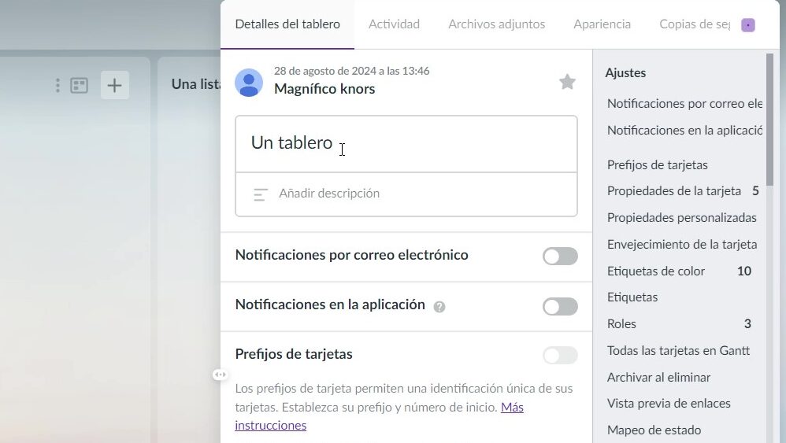
Task: Select Propiedades personalizadas in sidebar
Action: click(681, 218)
